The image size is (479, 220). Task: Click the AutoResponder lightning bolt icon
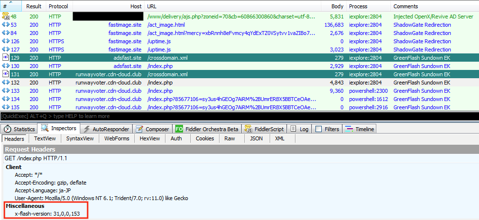[87, 129]
